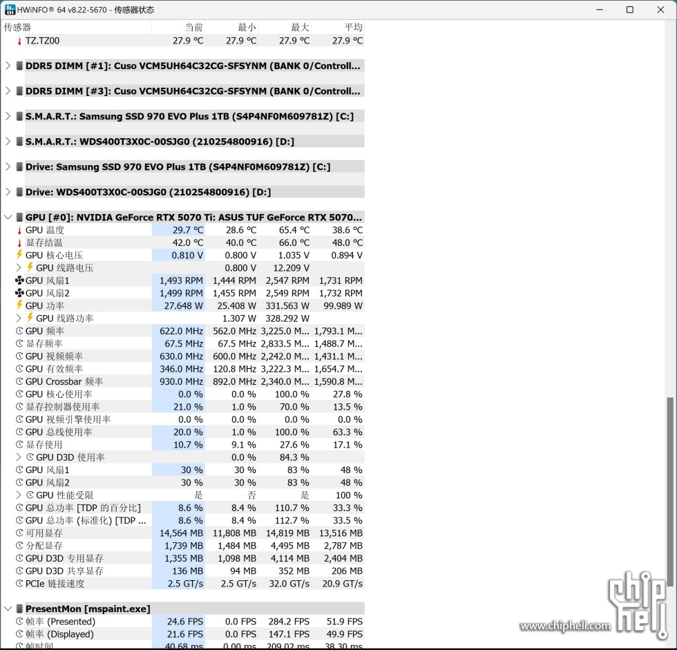Expand Drive: WDS400T3X0C [D:] group
The image size is (677, 650).
[x=8, y=191]
